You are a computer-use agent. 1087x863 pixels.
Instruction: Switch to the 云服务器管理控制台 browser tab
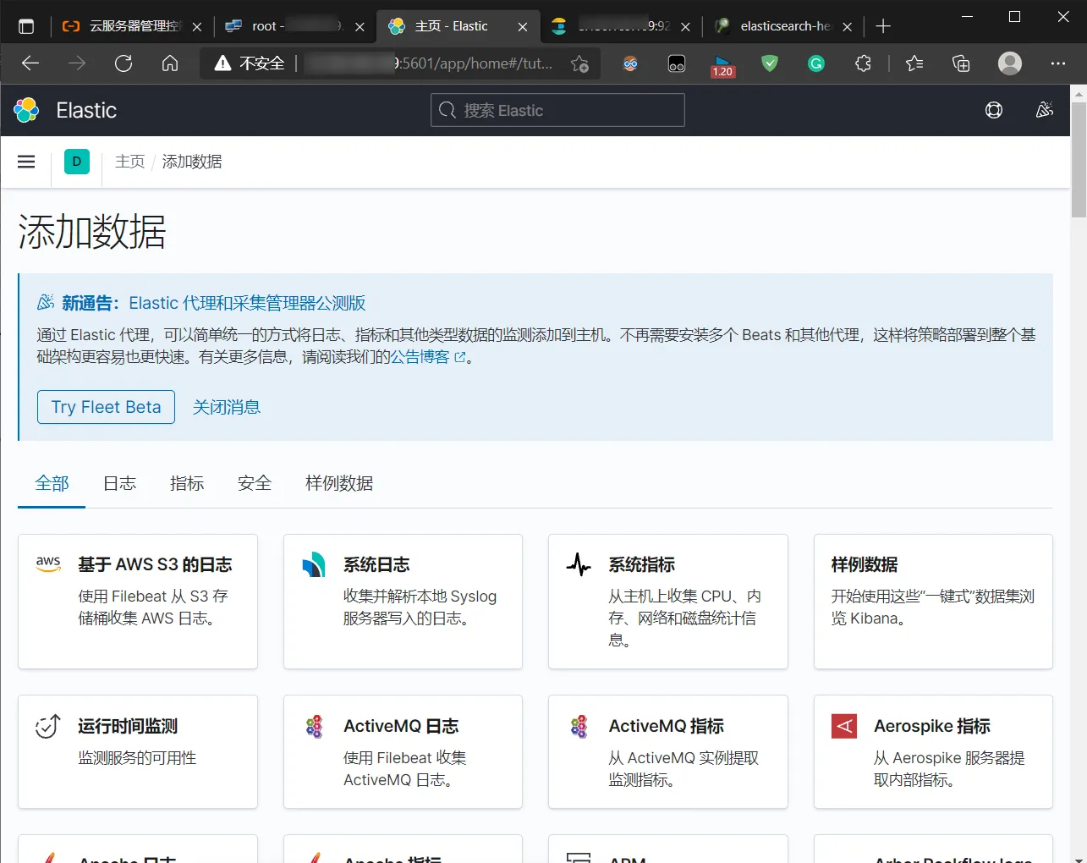click(x=134, y=26)
